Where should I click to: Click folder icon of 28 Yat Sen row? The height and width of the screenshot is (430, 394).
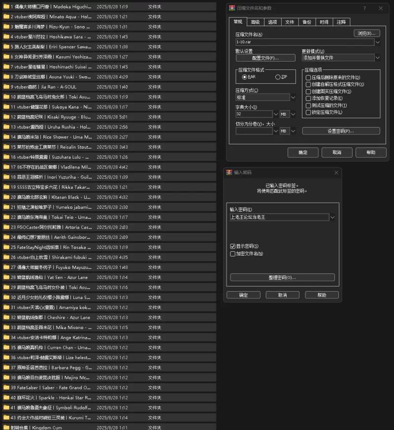6,277
